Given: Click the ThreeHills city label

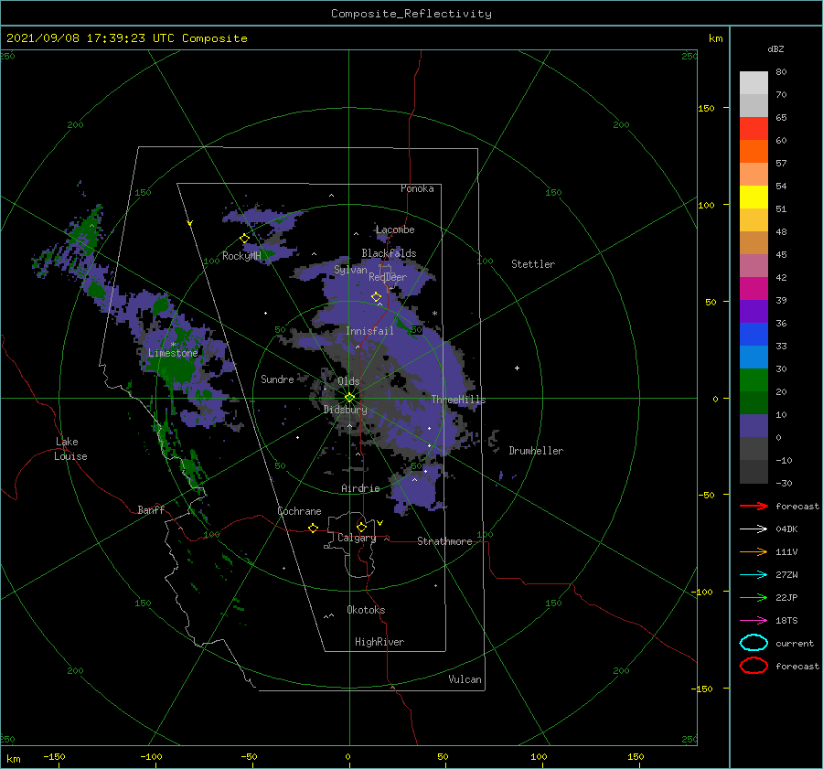Looking at the screenshot, I should pos(459,400).
